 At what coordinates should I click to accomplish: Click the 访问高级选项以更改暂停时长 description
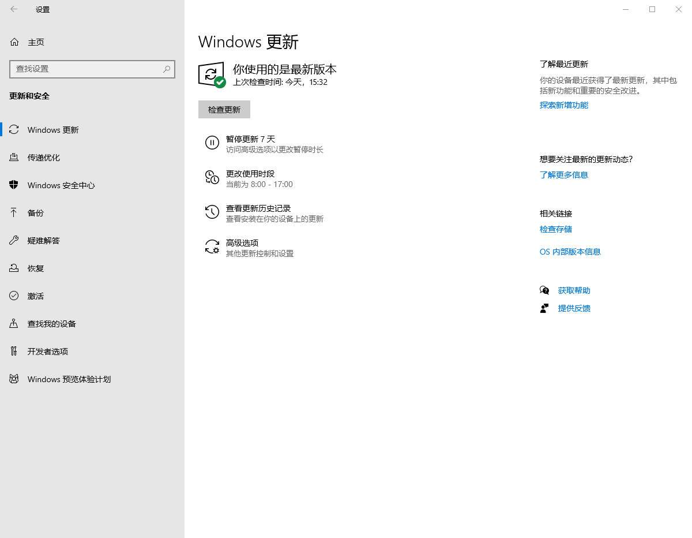[x=274, y=150]
